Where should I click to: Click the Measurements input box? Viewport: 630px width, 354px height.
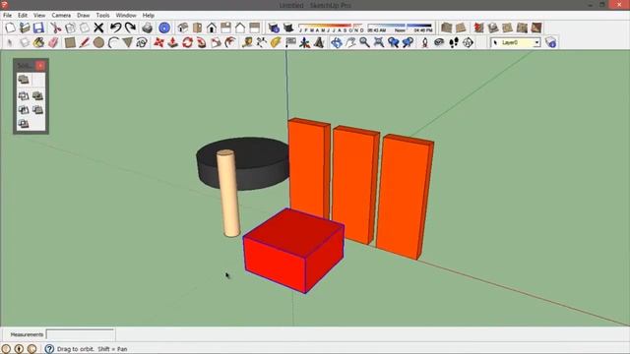[80, 334]
